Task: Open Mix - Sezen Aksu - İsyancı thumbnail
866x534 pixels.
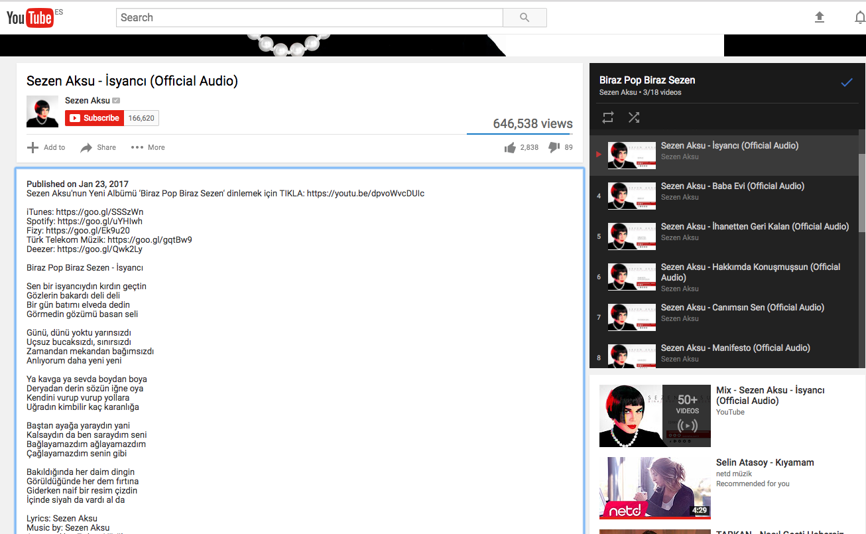Action: point(655,416)
